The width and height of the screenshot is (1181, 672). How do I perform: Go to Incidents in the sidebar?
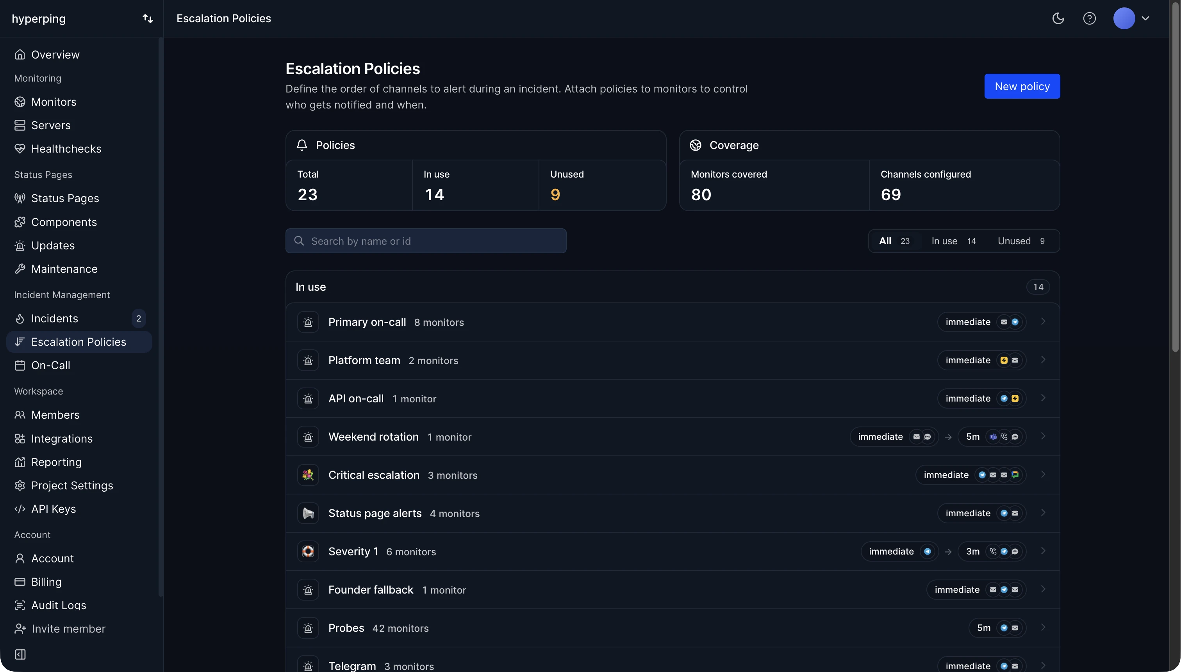tap(79, 318)
